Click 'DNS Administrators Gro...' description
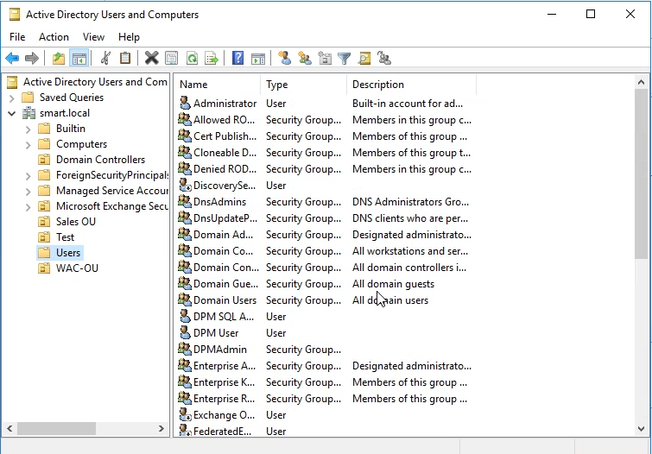 pyautogui.click(x=410, y=202)
